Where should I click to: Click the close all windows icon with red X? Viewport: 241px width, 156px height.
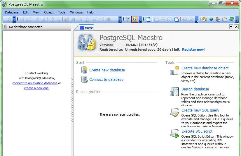pyautogui.click(x=176, y=19)
